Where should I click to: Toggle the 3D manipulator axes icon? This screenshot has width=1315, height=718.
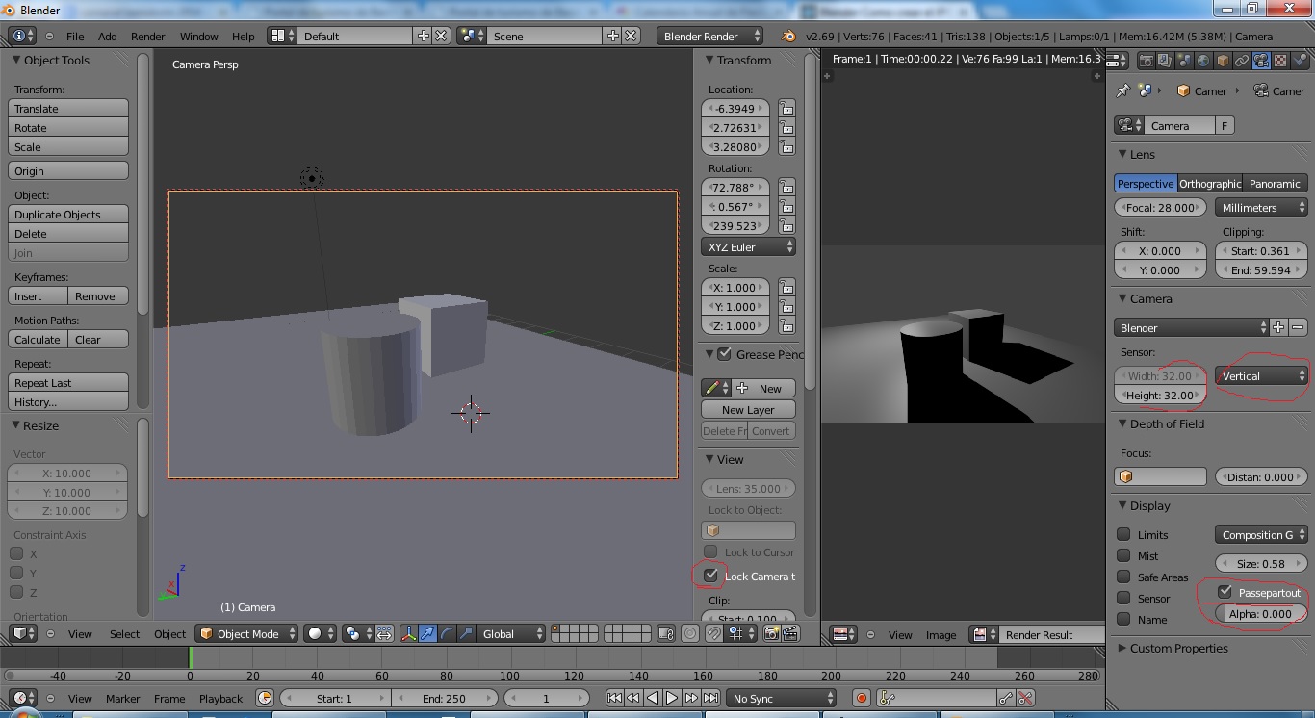point(408,633)
